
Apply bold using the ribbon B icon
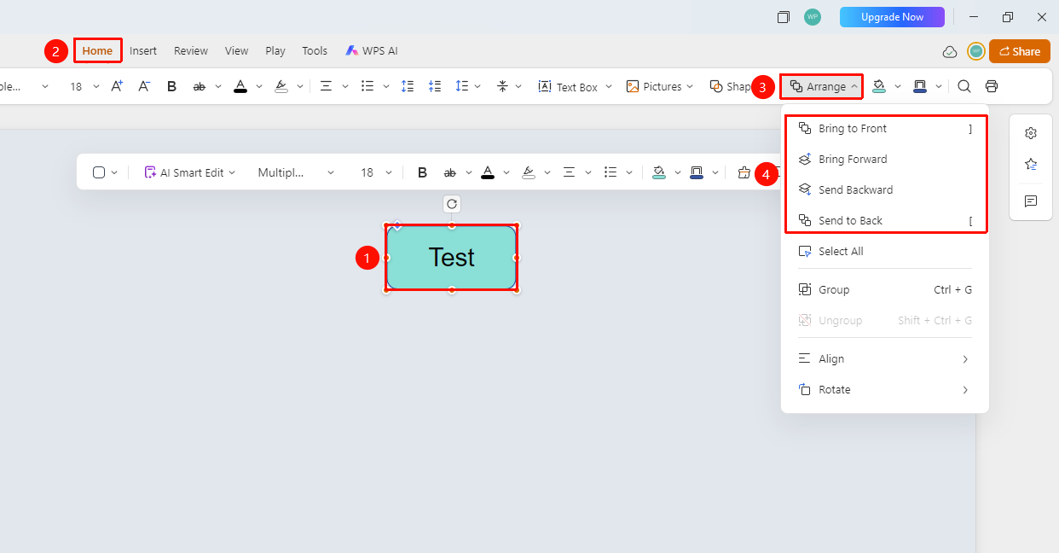pos(171,86)
